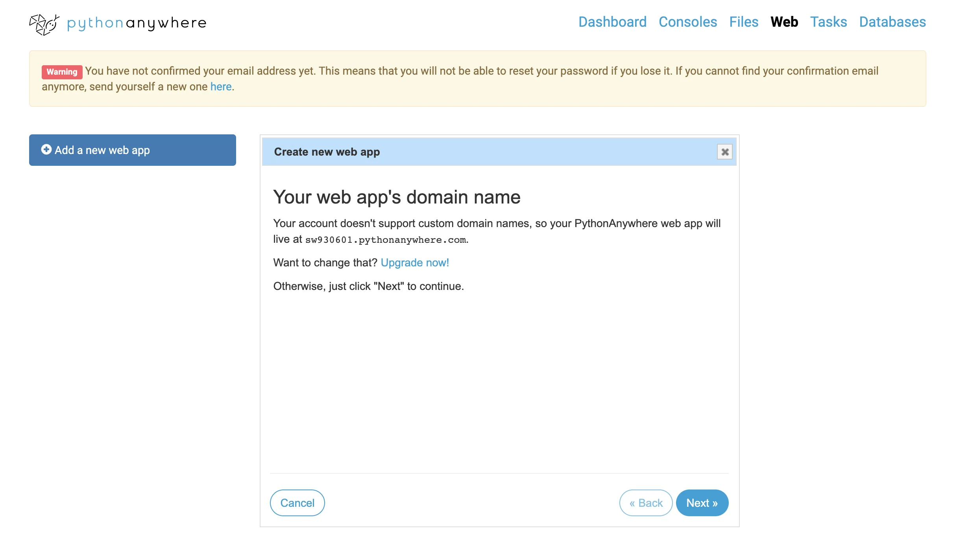
Task: Select the Web tab
Action: tap(784, 22)
